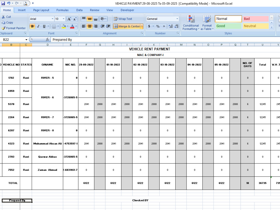Apply font color with red A icon
Screen dimensions: 280x210
click(72, 26)
